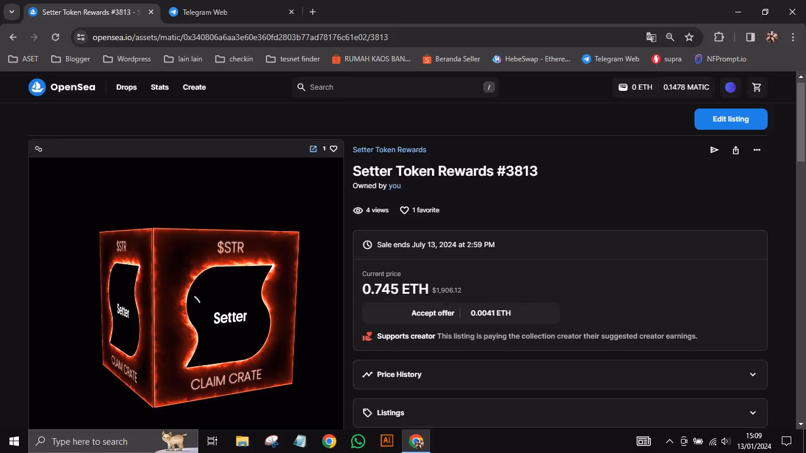
Task: Click the Polygon chain icon above image
Action: [x=39, y=149]
